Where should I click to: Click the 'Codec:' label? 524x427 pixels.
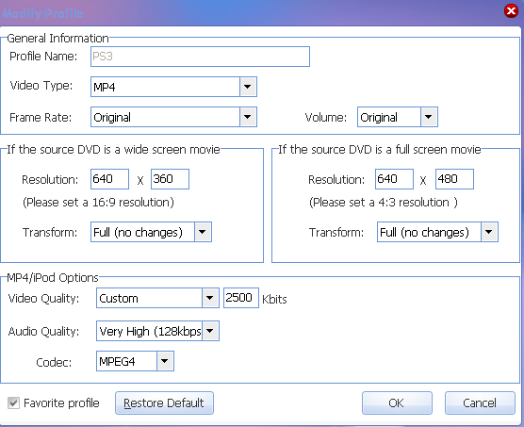(54, 362)
